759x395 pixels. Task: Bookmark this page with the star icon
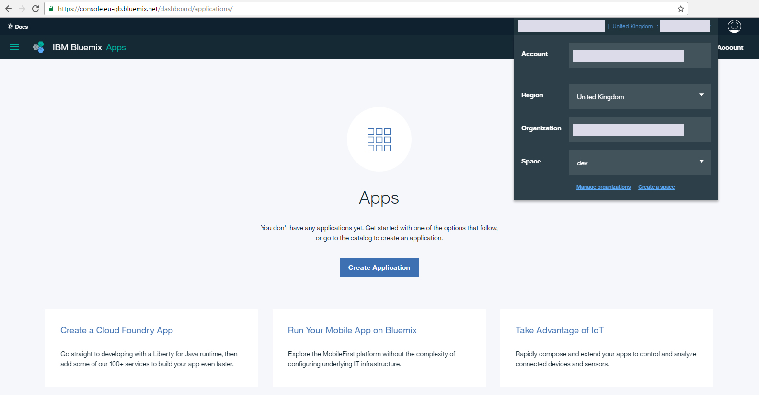680,9
